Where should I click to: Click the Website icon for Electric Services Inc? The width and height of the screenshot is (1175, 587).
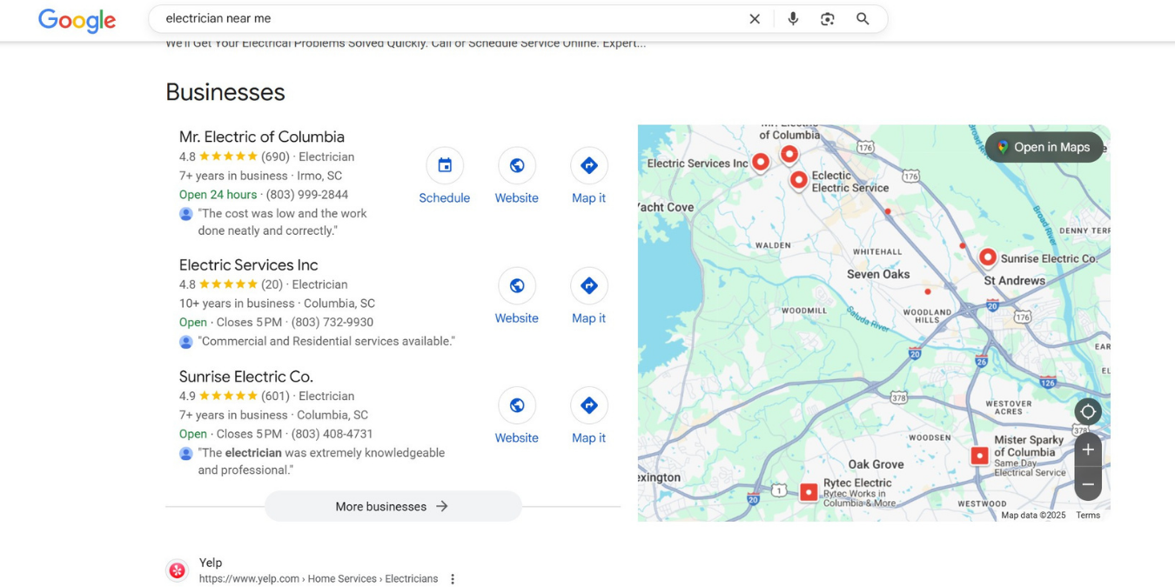(x=516, y=285)
